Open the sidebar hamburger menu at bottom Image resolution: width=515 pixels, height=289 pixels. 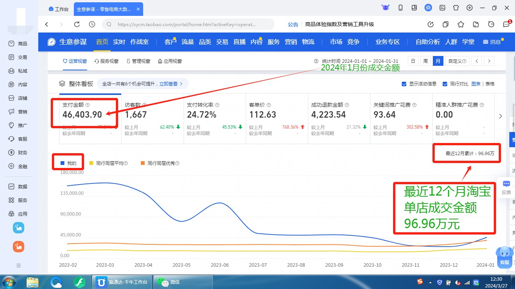pyautogui.click(x=19, y=266)
